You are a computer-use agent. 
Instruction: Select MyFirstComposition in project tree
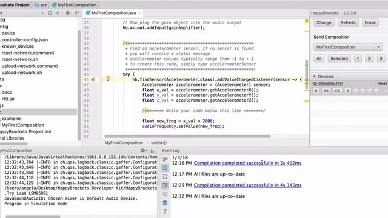click(22, 125)
